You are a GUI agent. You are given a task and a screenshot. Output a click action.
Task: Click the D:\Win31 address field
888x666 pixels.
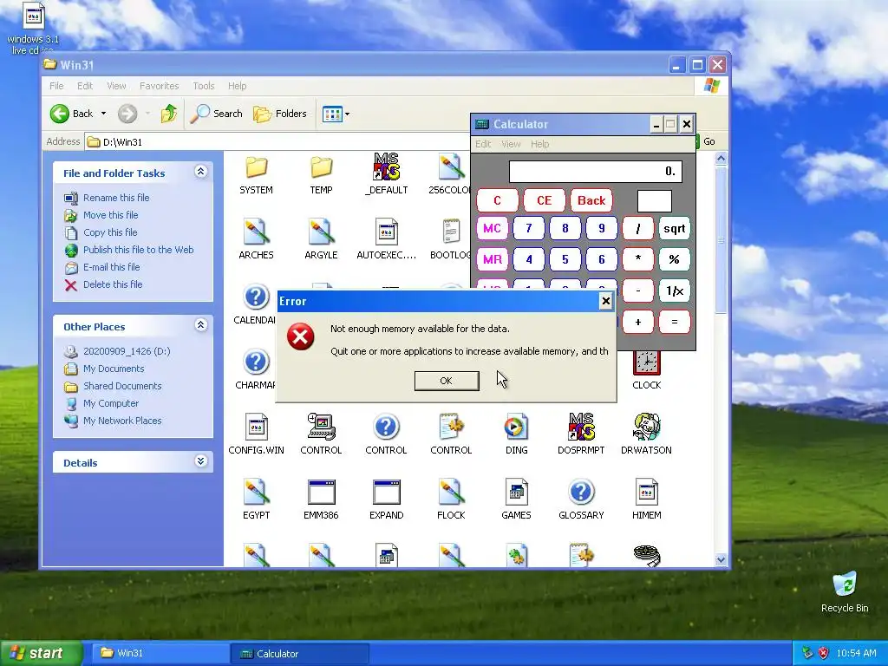(277, 141)
